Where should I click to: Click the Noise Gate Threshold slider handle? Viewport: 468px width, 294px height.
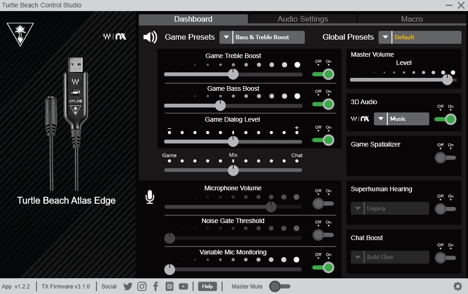pos(170,238)
